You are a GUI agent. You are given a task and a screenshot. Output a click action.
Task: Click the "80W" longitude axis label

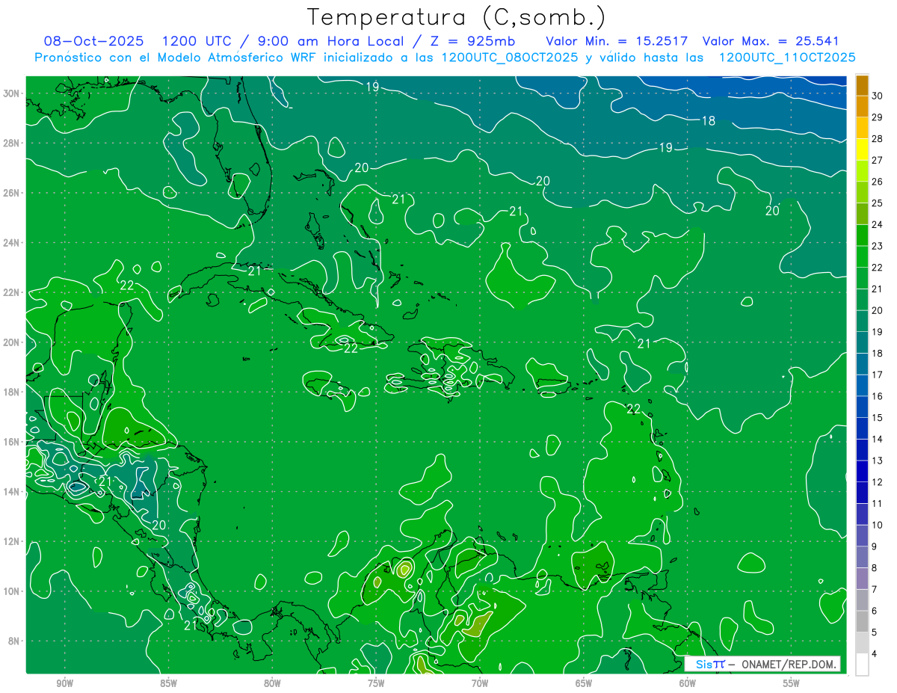pyautogui.click(x=272, y=683)
